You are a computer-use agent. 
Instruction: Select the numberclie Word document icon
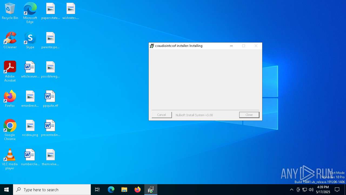(x=30, y=158)
